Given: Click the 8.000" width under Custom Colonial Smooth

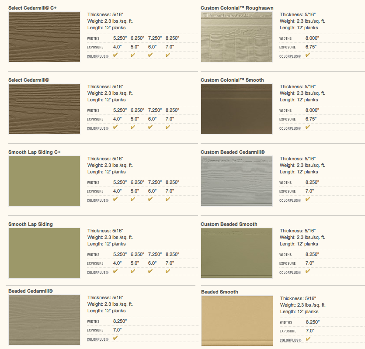Looking at the screenshot, I should click(x=313, y=110).
